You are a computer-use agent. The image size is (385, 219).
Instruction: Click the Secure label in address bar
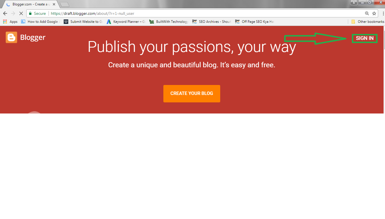click(40, 13)
